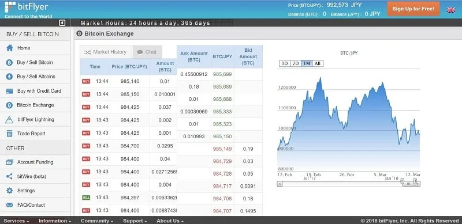Viewport: 462px width, 224px height.
Task: Click the FAQ/Contact envelope icon
Action: 9,205
